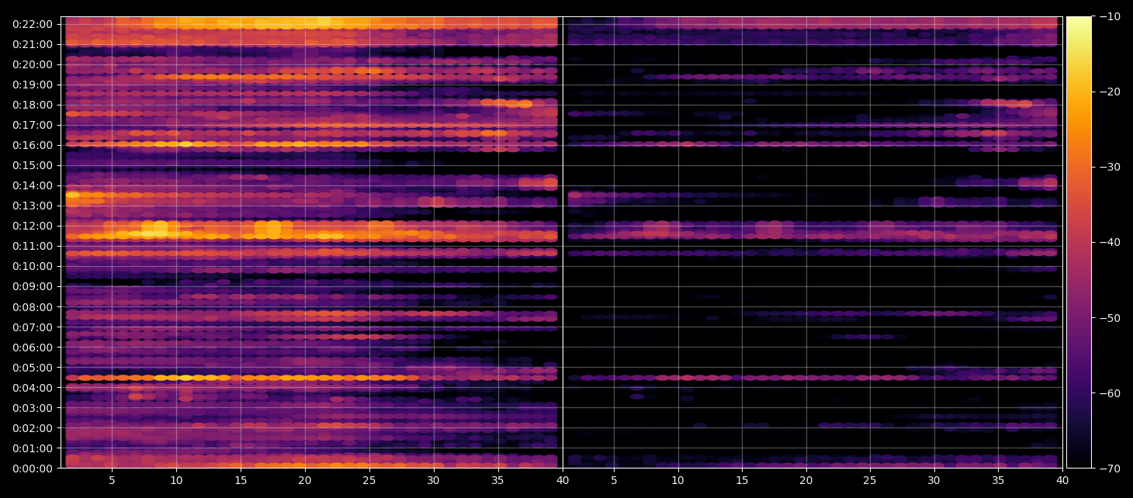This screenshot has width=1133, height=498.
Task: Click the −70 colorbar minimum label
Action: [x=1109, y=469]
